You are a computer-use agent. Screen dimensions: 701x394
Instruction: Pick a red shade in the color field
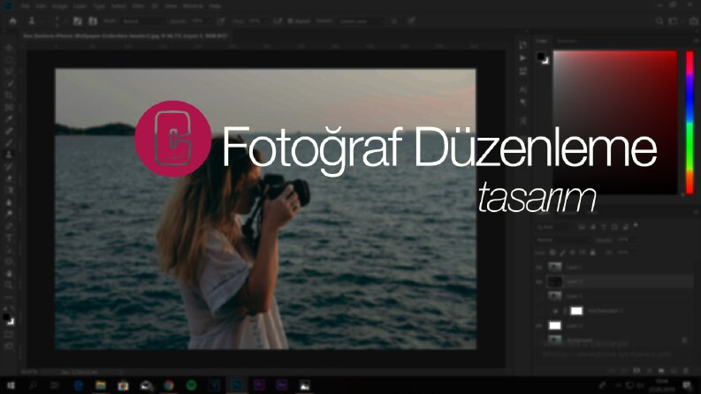point(615,123)
